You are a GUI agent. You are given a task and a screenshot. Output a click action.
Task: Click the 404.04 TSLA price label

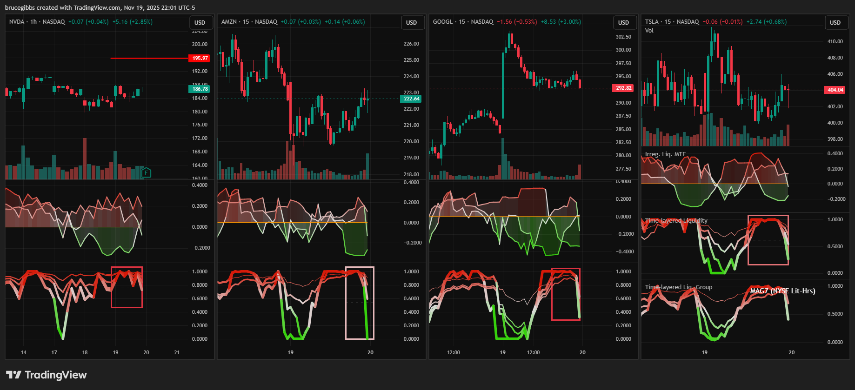click(835, 90)
